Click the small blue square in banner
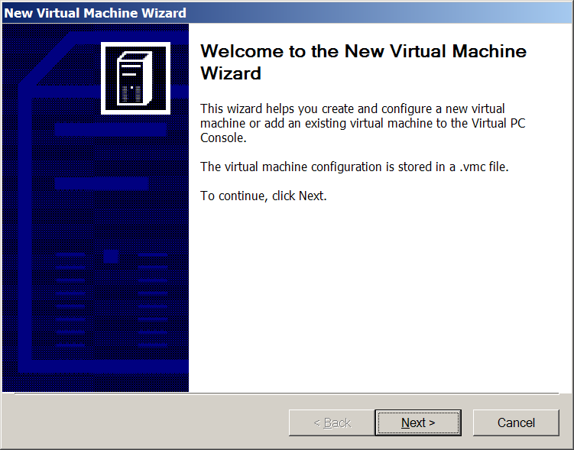The image size is (574, 450). [110, 257]
